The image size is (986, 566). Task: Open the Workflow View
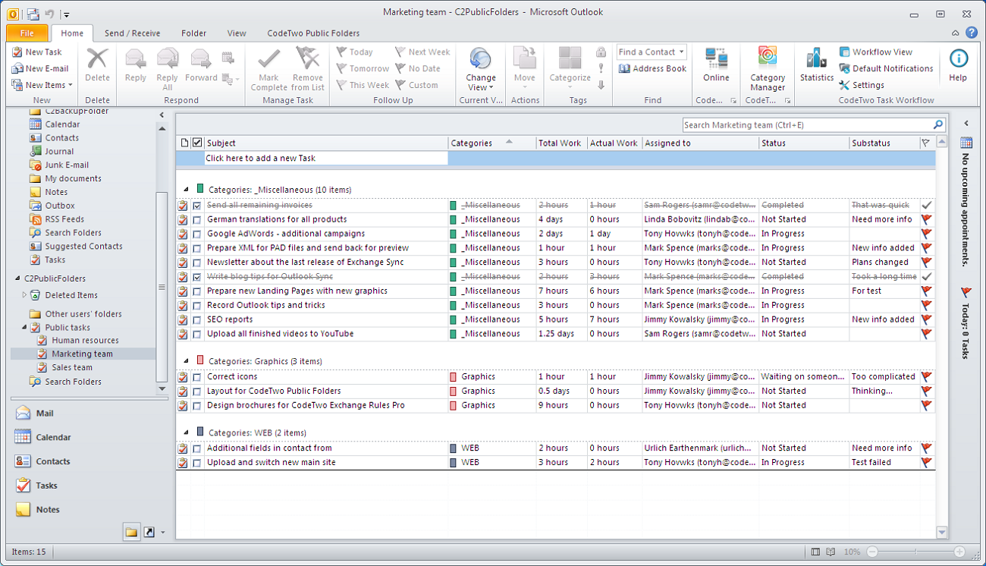(x=876, y=52)
